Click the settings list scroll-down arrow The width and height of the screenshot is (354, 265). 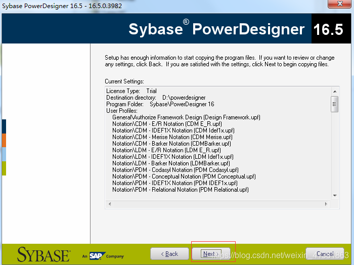pyautogui.click(x=335, y=196)
